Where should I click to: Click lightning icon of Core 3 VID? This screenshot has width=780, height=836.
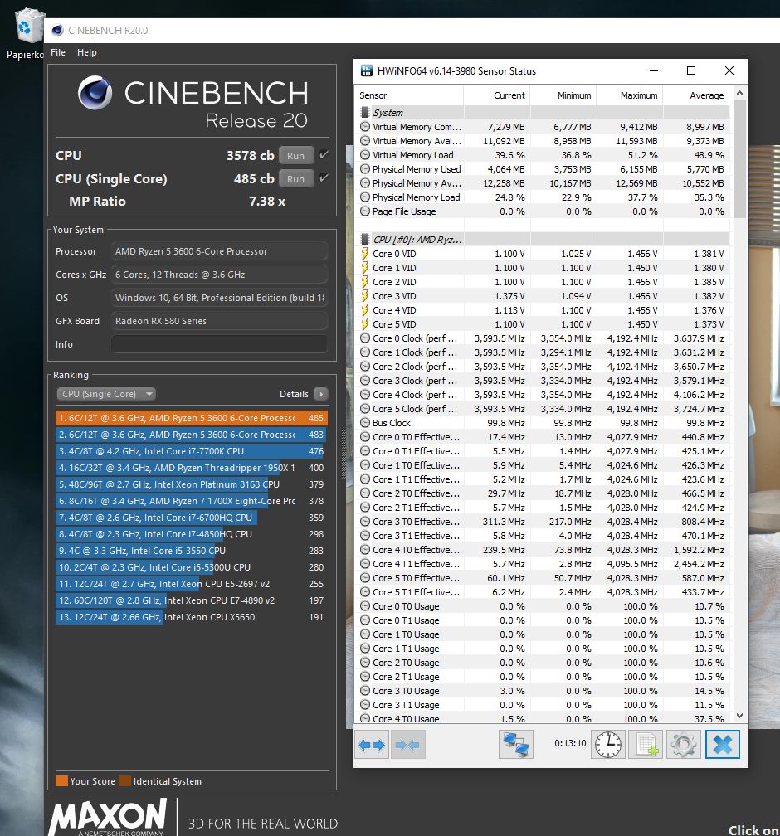coord(365,296)
